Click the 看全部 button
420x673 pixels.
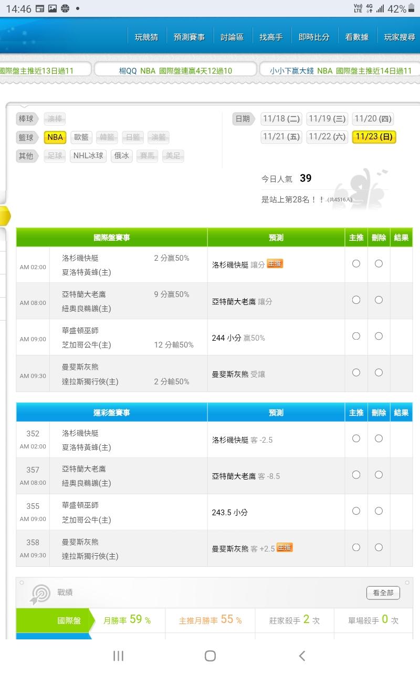pos(383,593)
